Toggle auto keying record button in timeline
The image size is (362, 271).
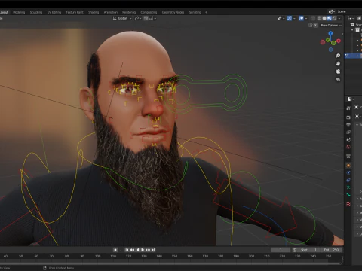pyautogui.click(x=115, y=250)
